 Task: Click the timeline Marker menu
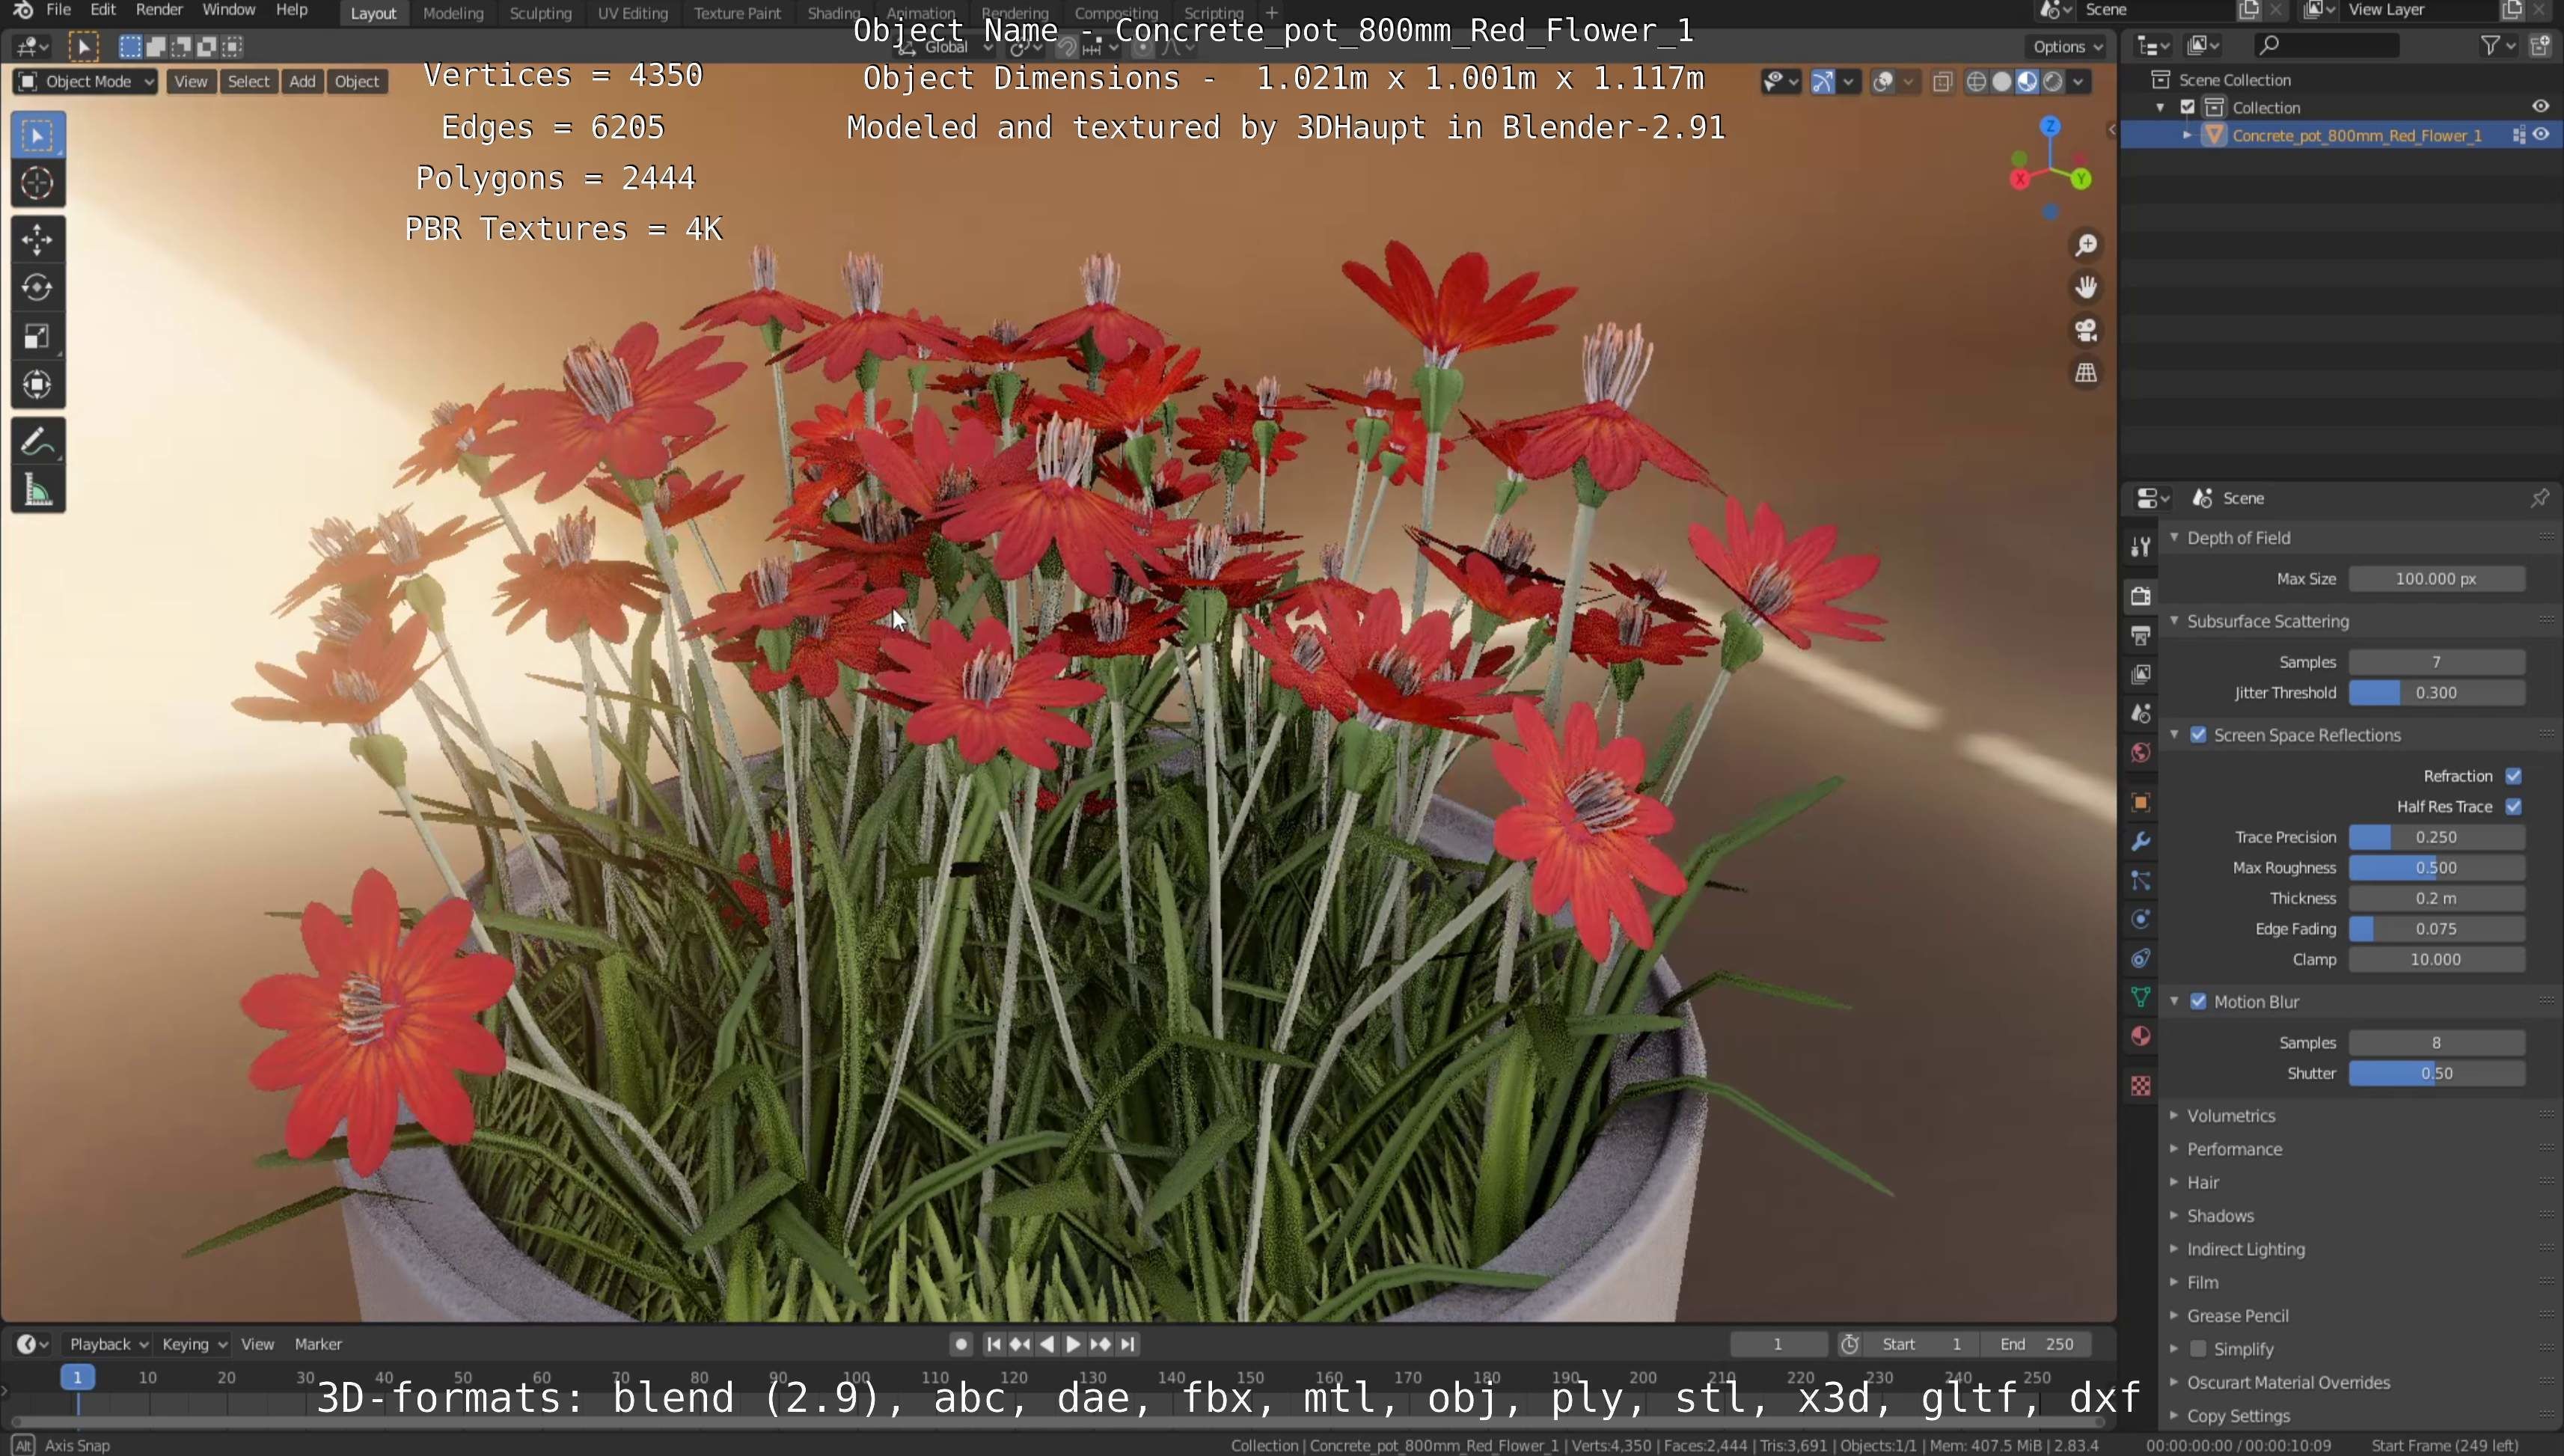coord(318,1345)
